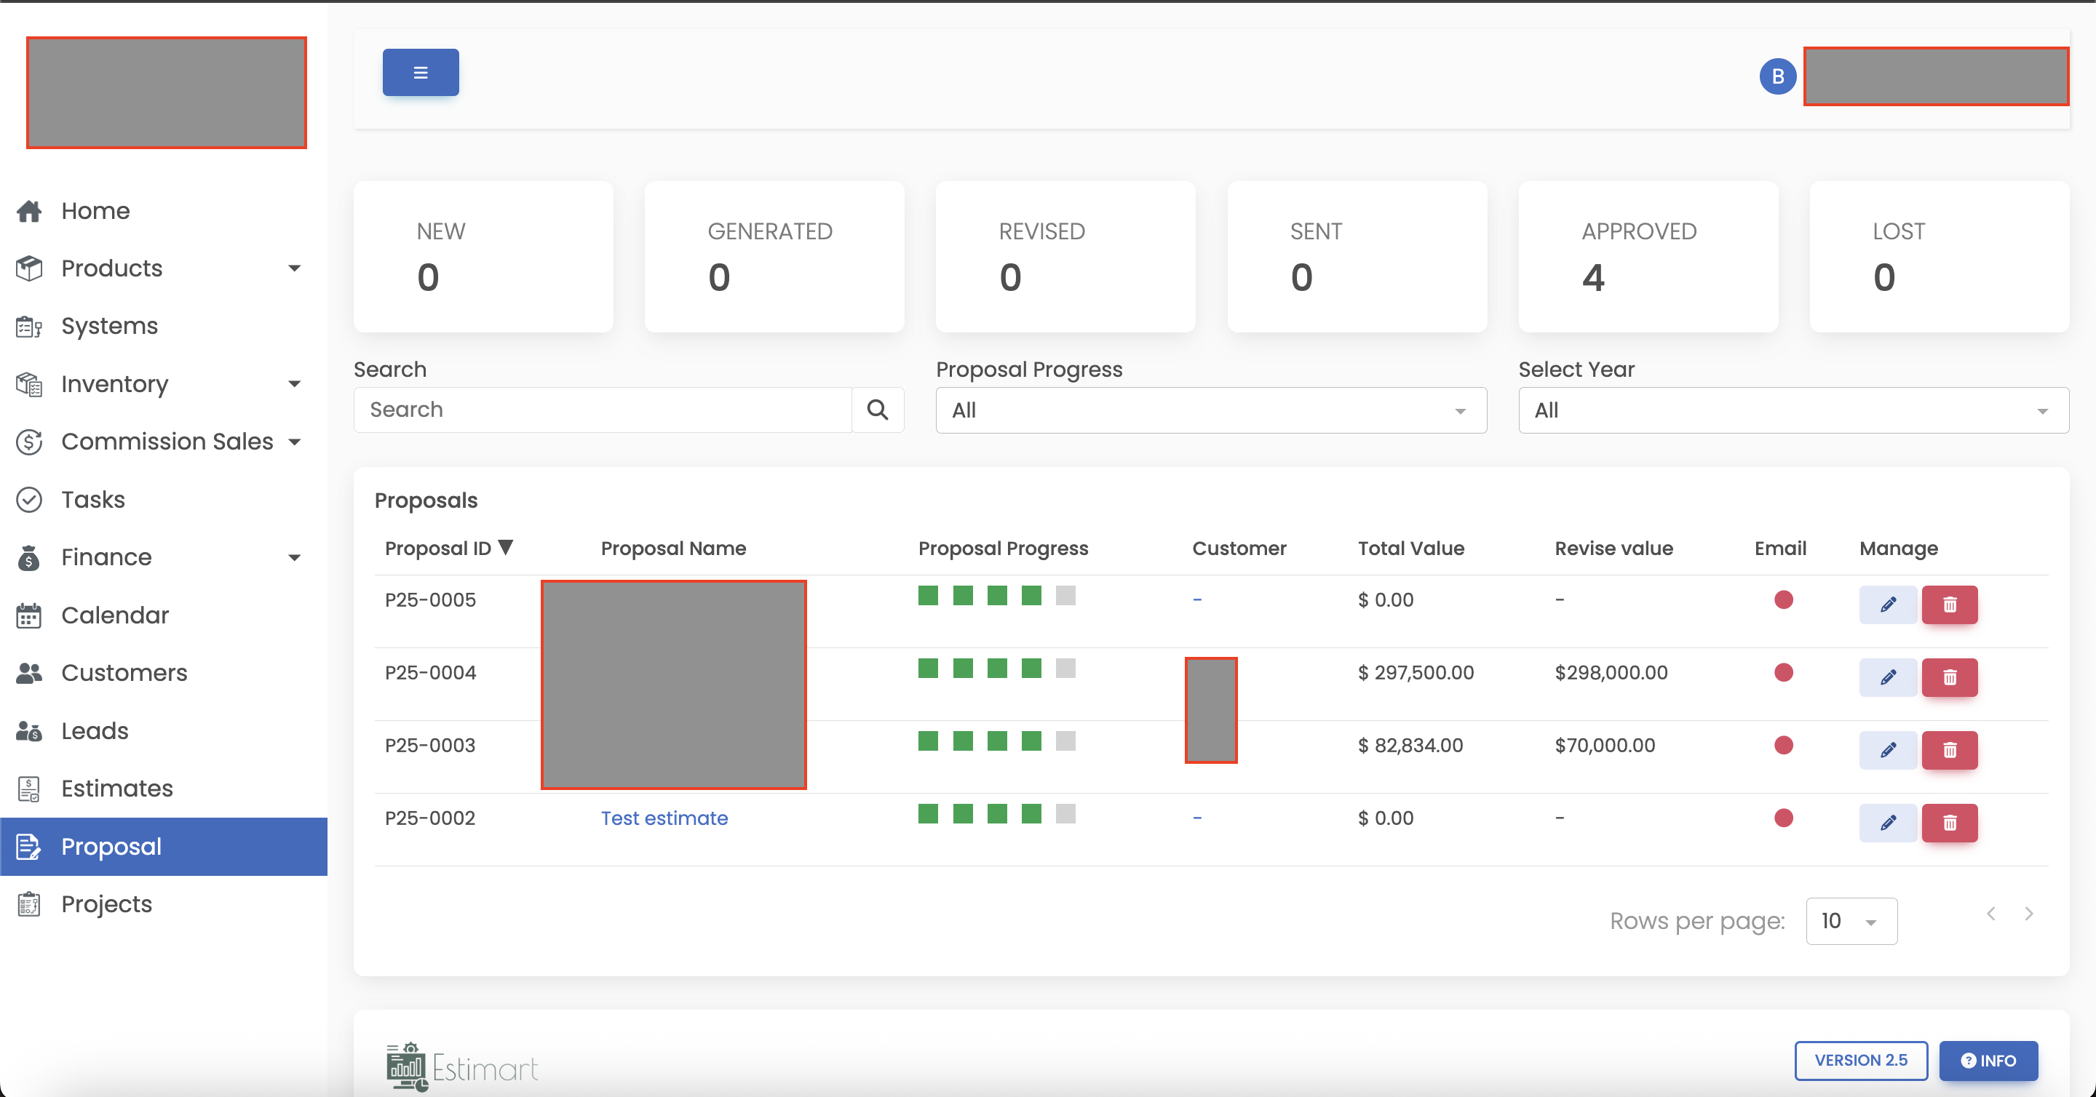Image resolution: width=2096 pixels, height=1097 pixels.
Task: Click the Customers people icon
Action: [29, 672]
